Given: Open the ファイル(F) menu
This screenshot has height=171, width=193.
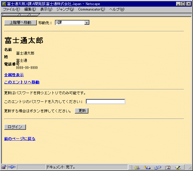Looking at the screenshot, I should click(11, 9).
